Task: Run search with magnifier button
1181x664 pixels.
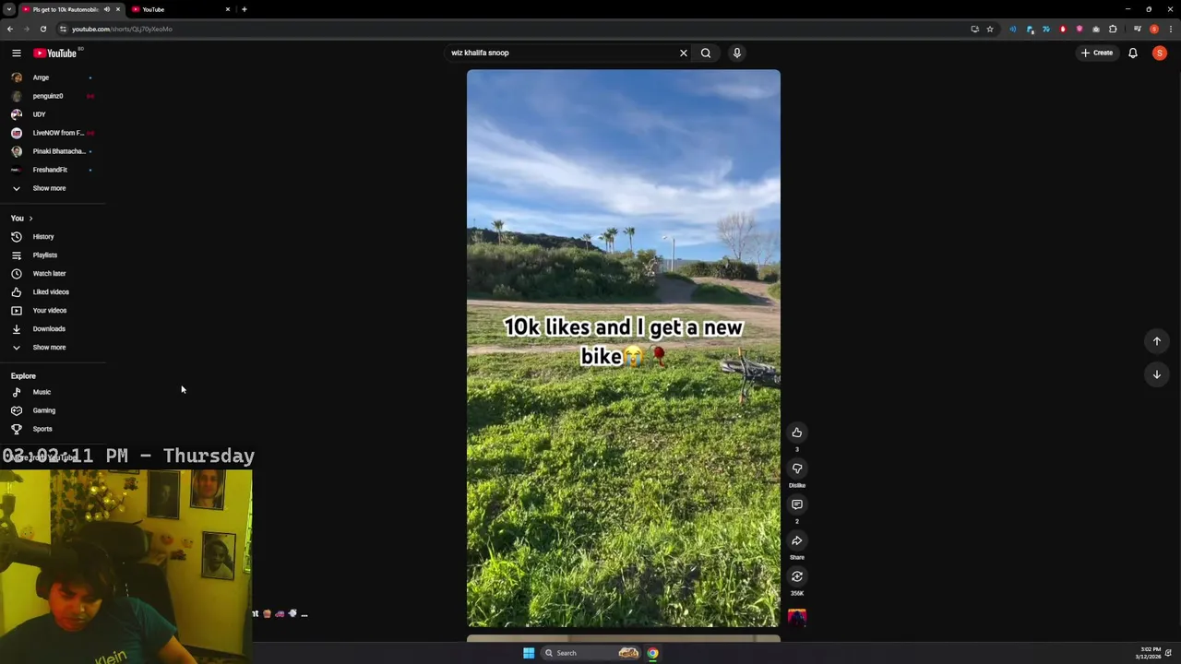Action: coord(706,53)
